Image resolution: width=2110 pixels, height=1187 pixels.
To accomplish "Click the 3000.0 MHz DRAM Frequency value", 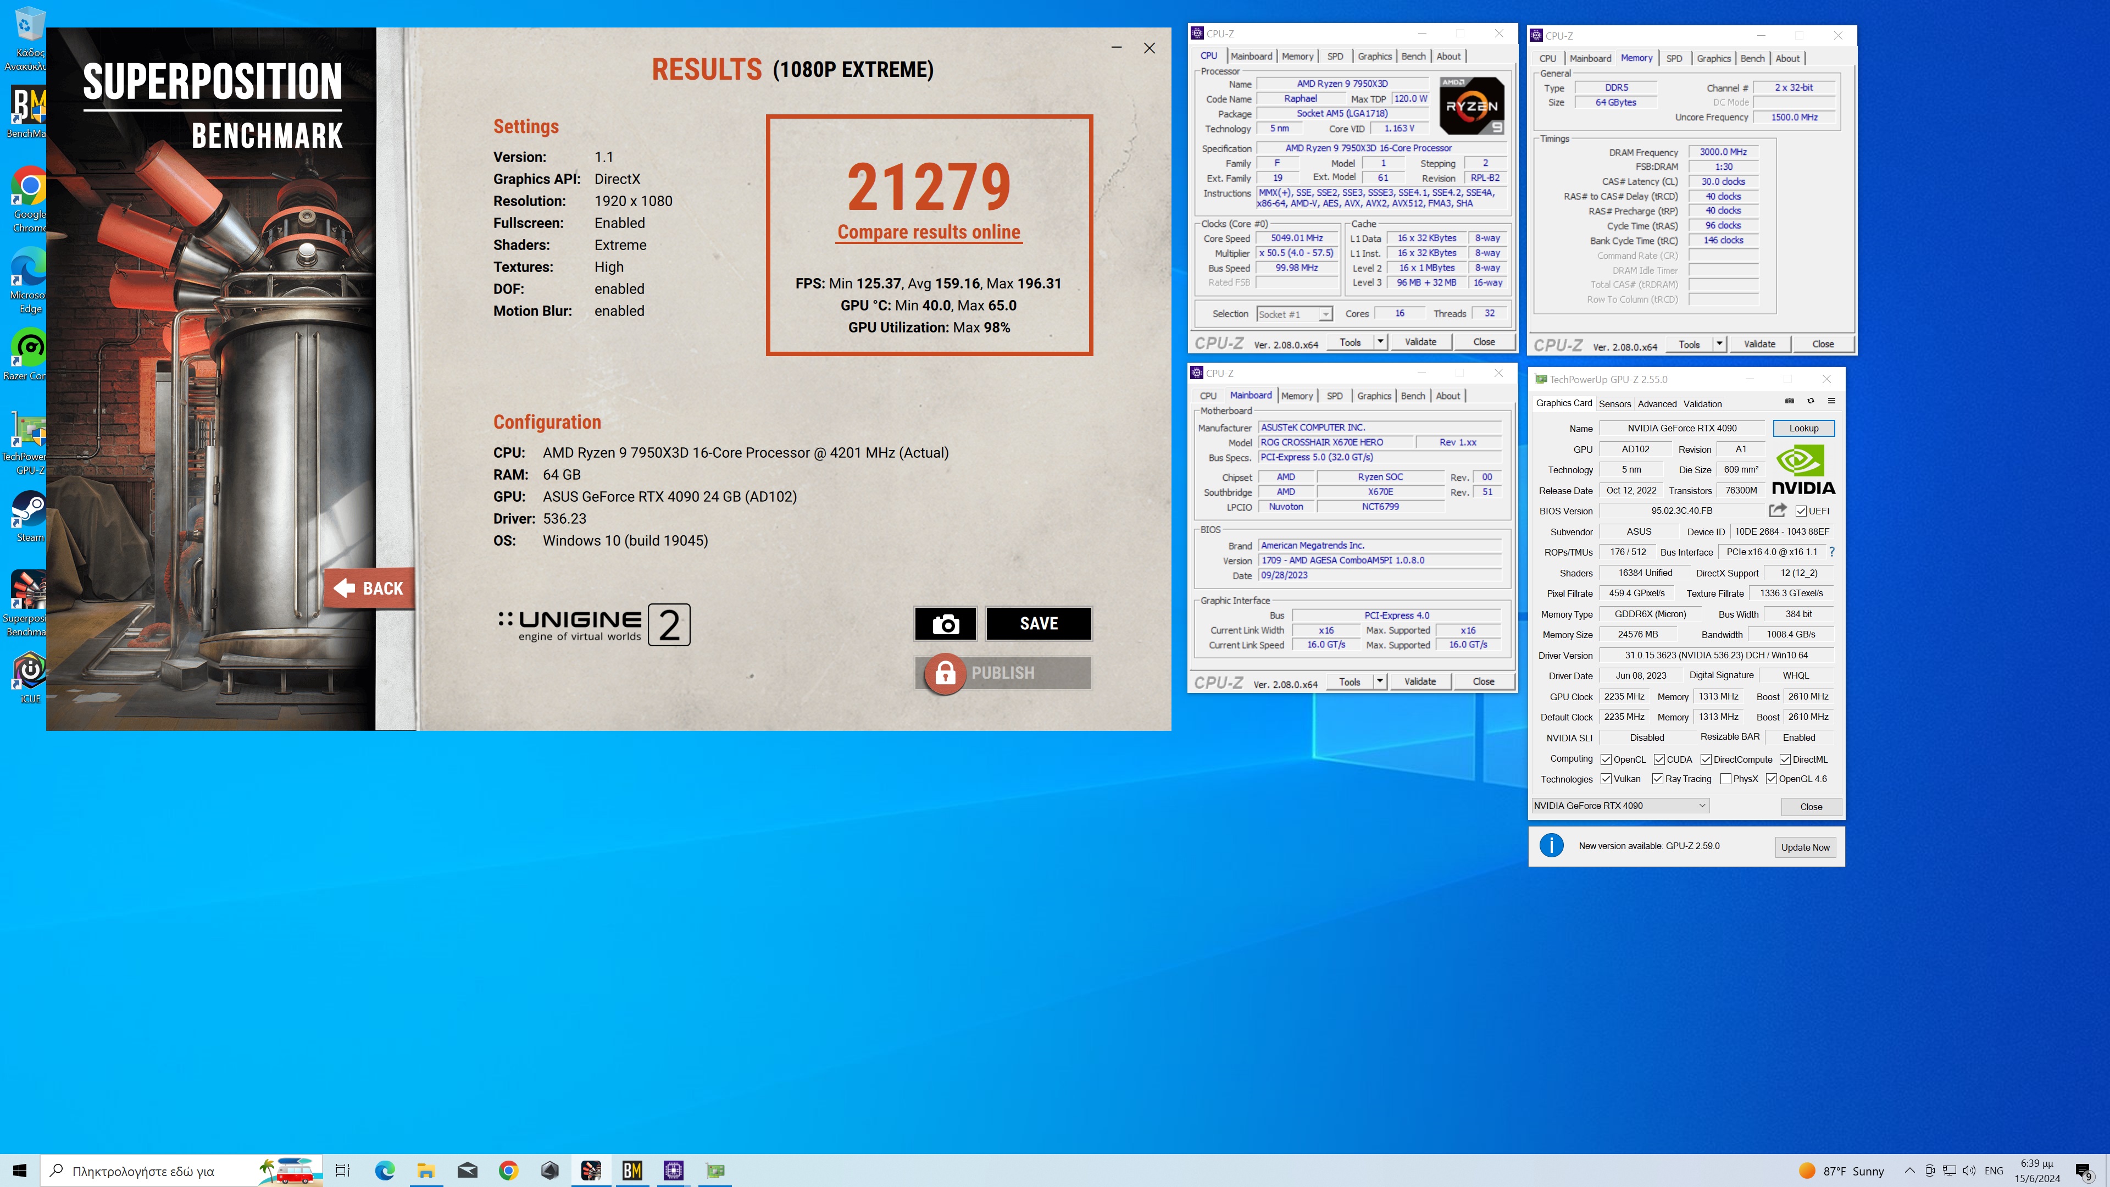I will [1723, 152].
